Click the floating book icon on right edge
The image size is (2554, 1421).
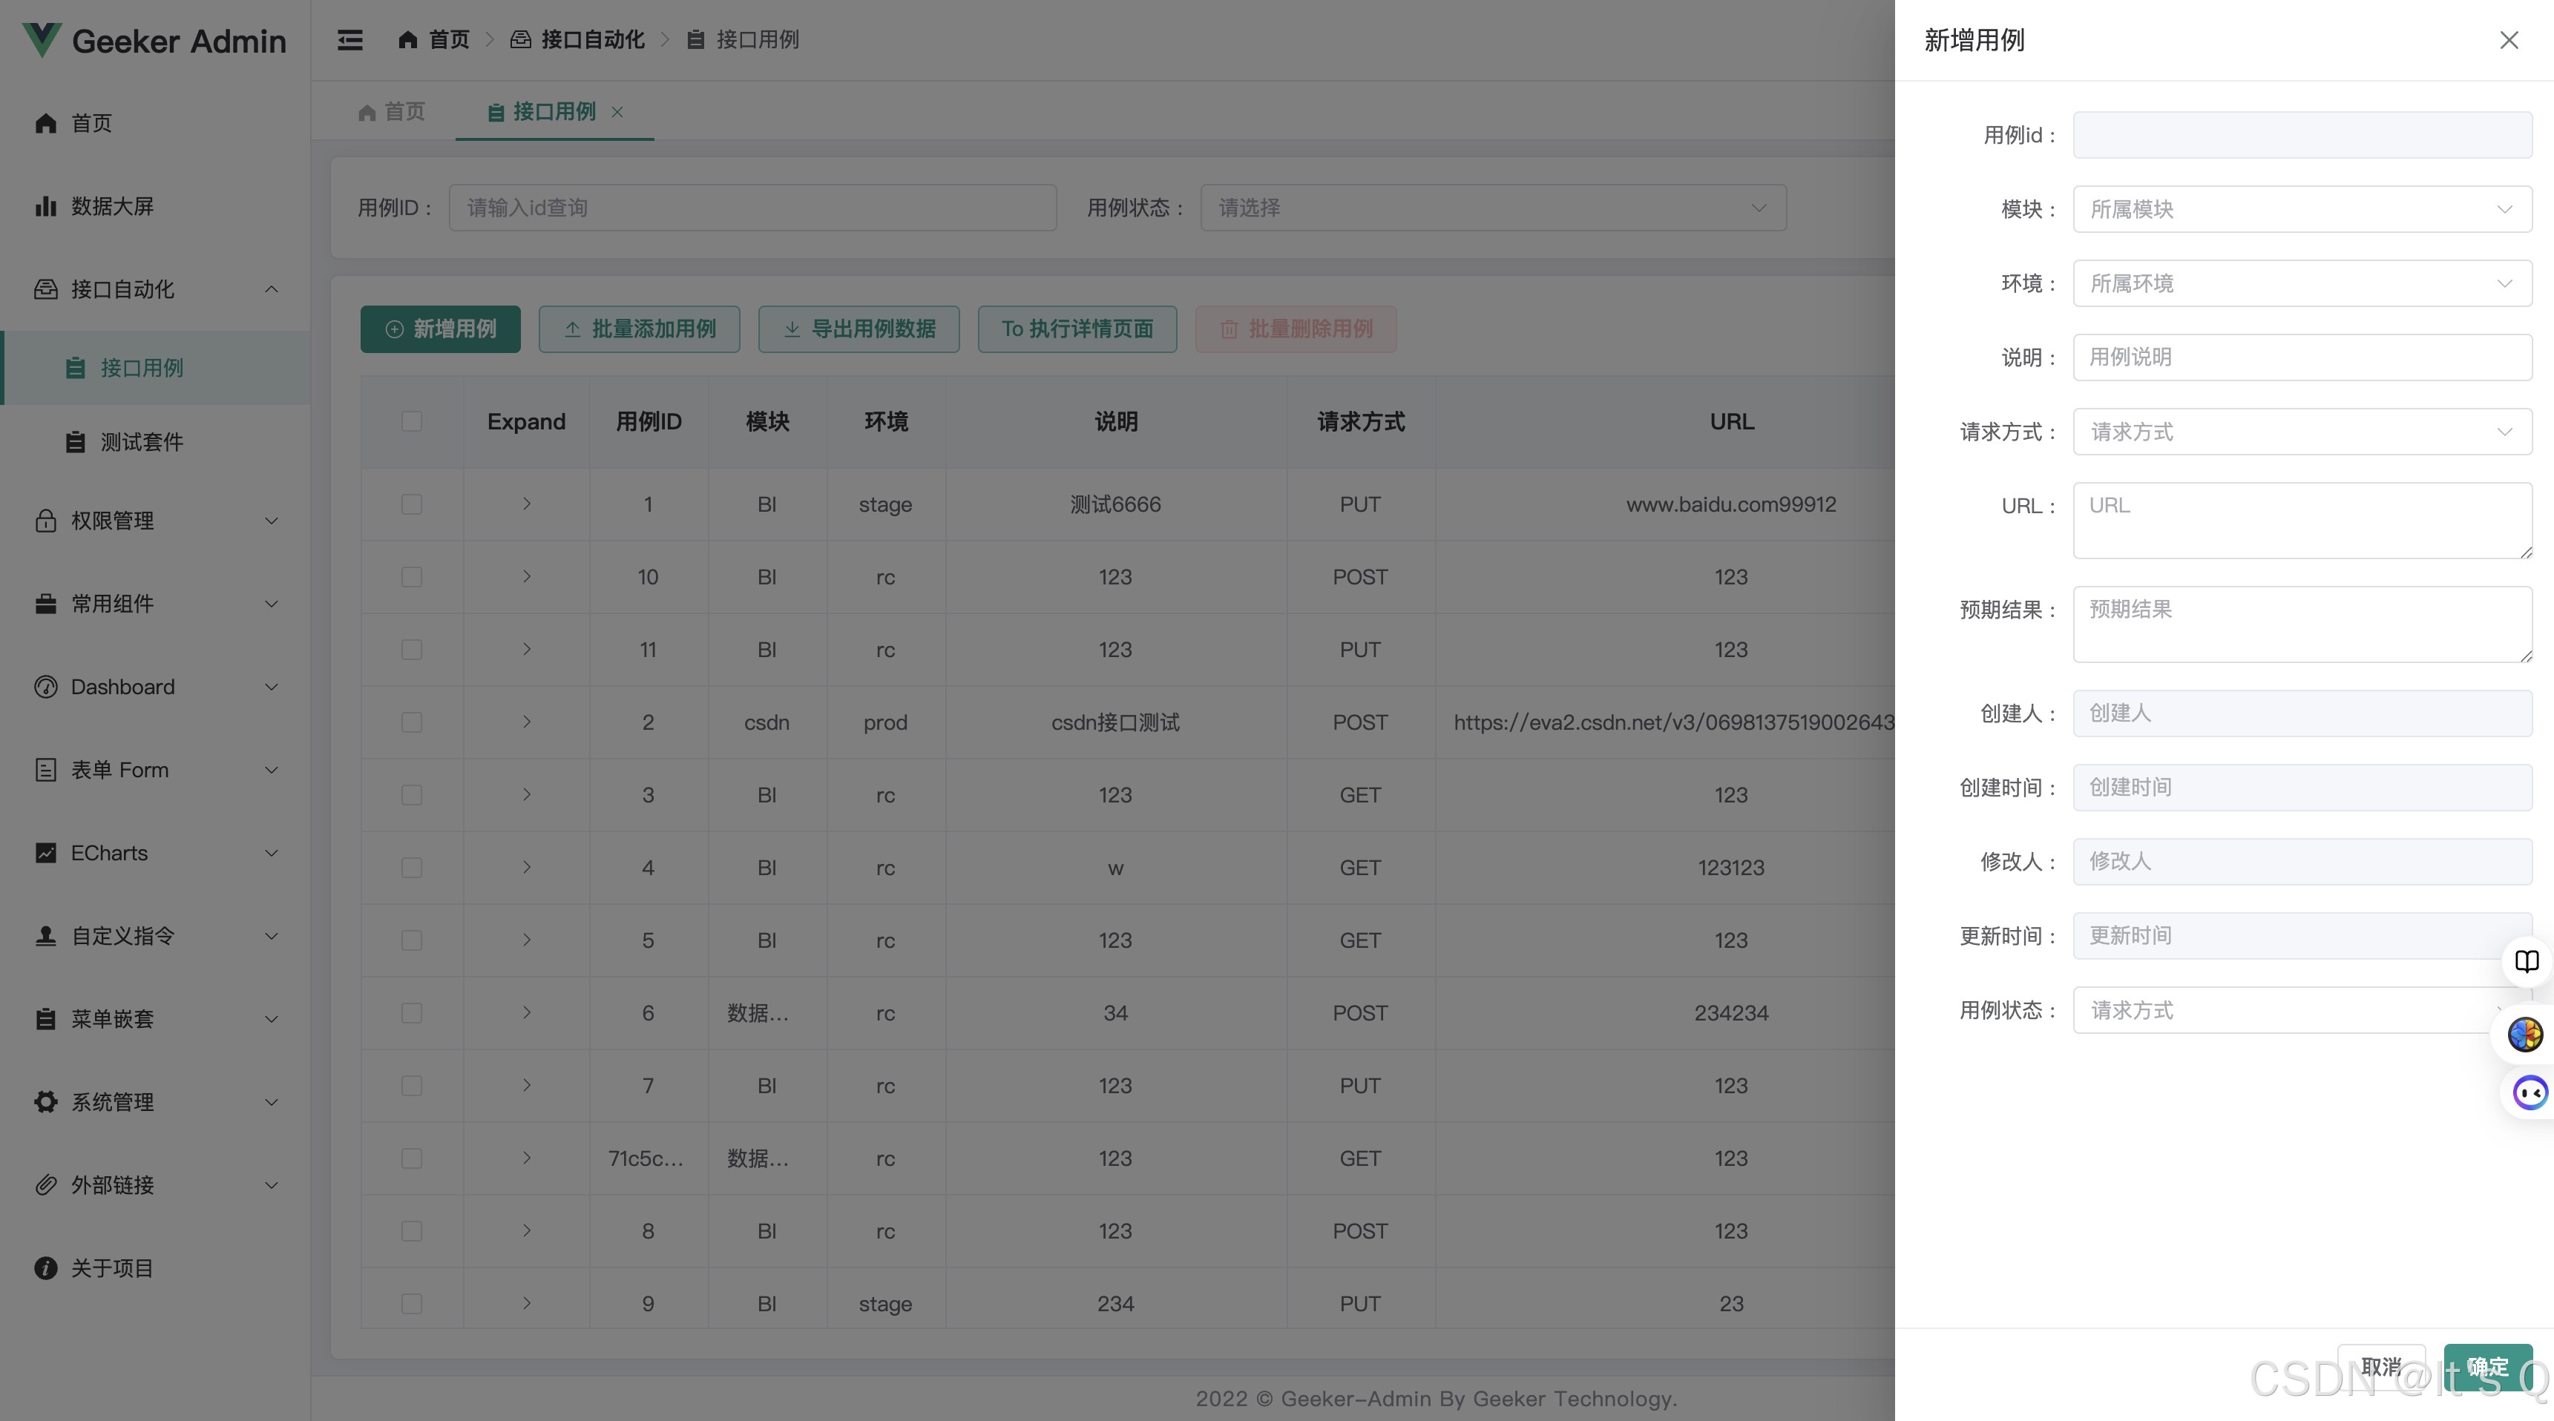[x=2527, y=961]
